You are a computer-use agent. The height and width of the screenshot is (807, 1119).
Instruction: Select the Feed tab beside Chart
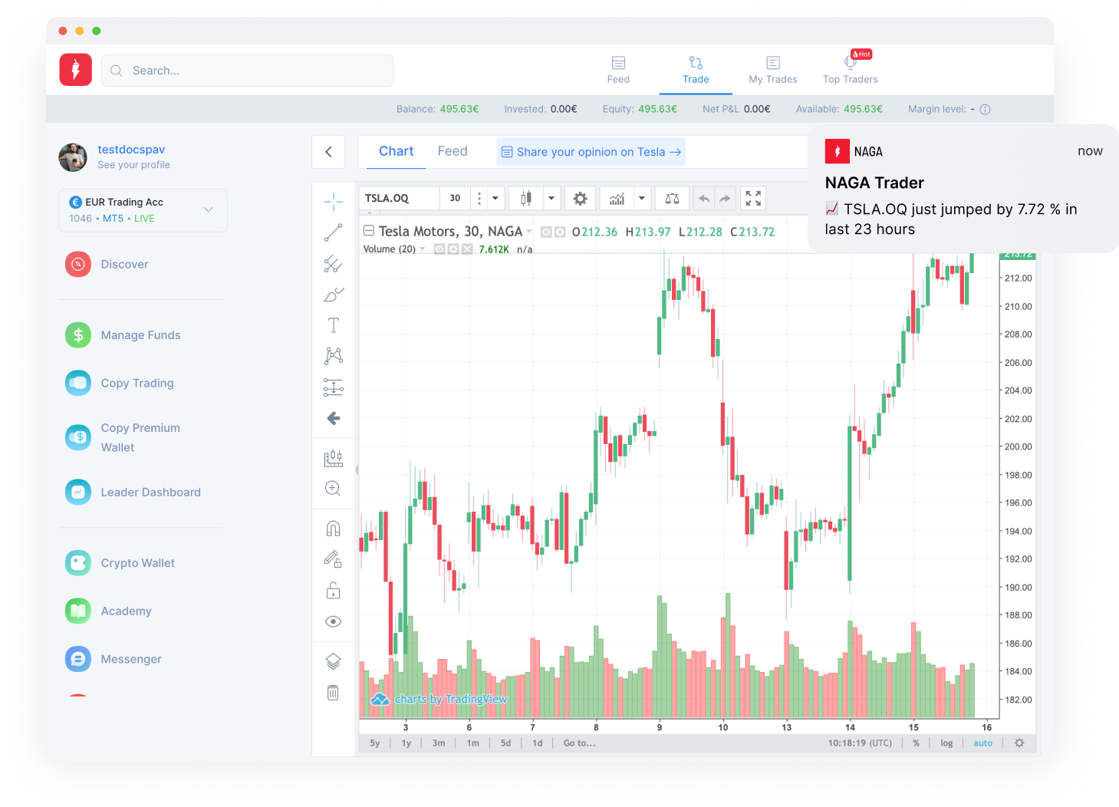(x=453, y=151)
